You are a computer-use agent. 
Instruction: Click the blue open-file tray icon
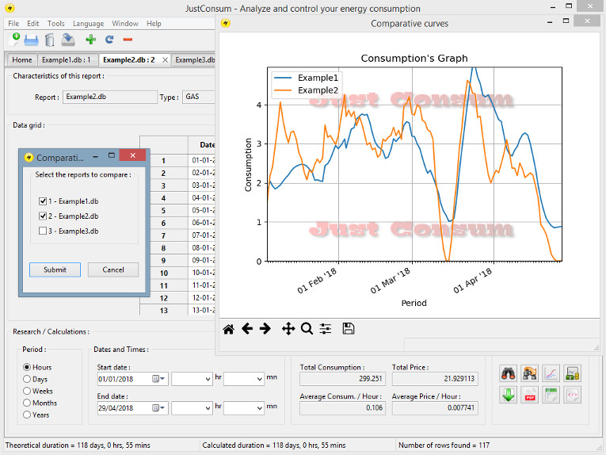[x=32, y=40]
